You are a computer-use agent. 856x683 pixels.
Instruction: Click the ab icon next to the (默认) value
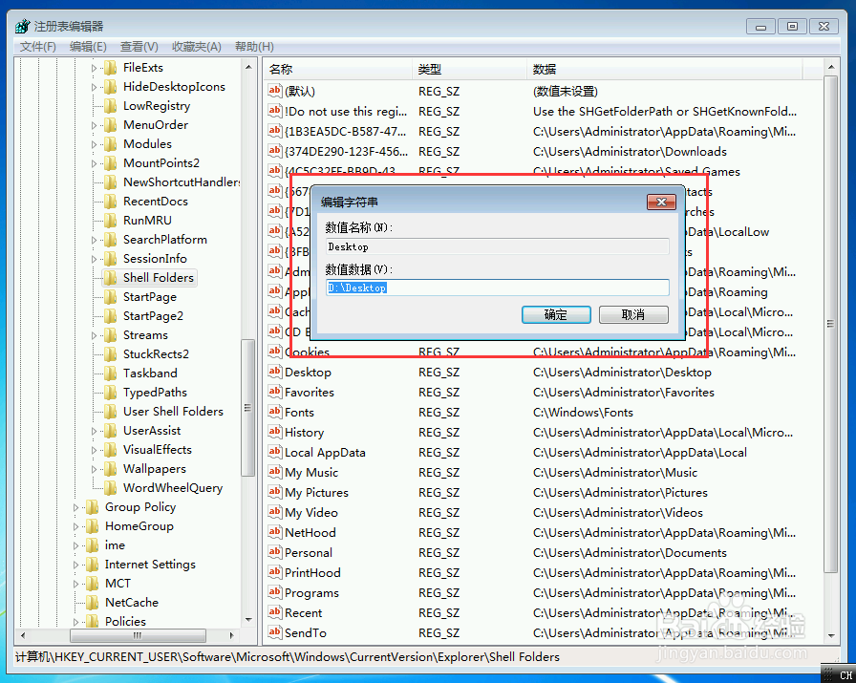[x=275, y=91]
